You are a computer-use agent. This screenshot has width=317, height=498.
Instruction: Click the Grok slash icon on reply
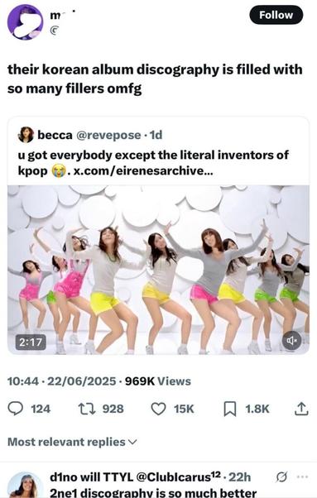click(281, 476)
